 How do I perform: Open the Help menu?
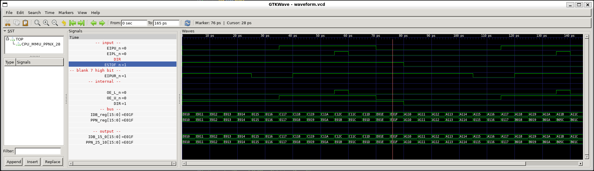tap(96, 13)
